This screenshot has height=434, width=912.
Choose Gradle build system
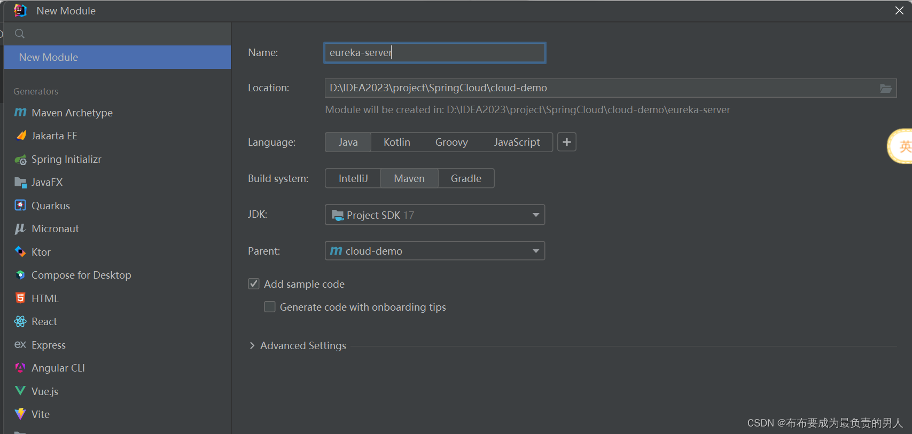(466, 178)
